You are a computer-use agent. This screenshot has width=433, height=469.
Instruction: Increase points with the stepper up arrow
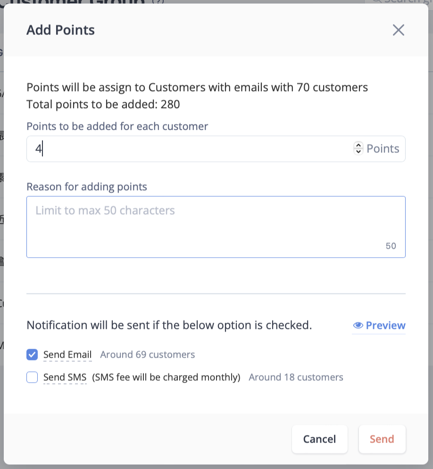coord(358,145)
